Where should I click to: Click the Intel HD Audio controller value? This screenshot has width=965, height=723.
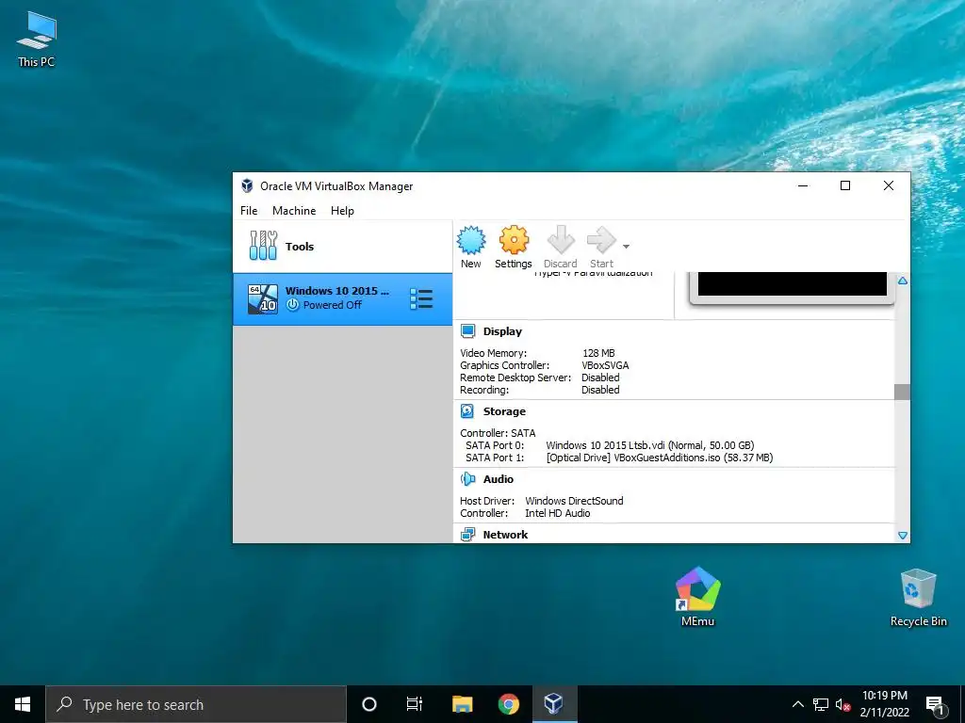(x=557, y=513)
